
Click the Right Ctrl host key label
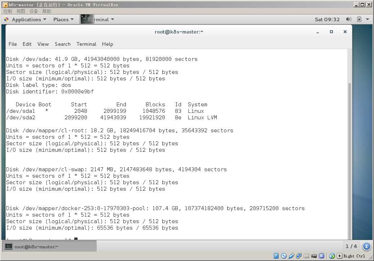[354, 256]
